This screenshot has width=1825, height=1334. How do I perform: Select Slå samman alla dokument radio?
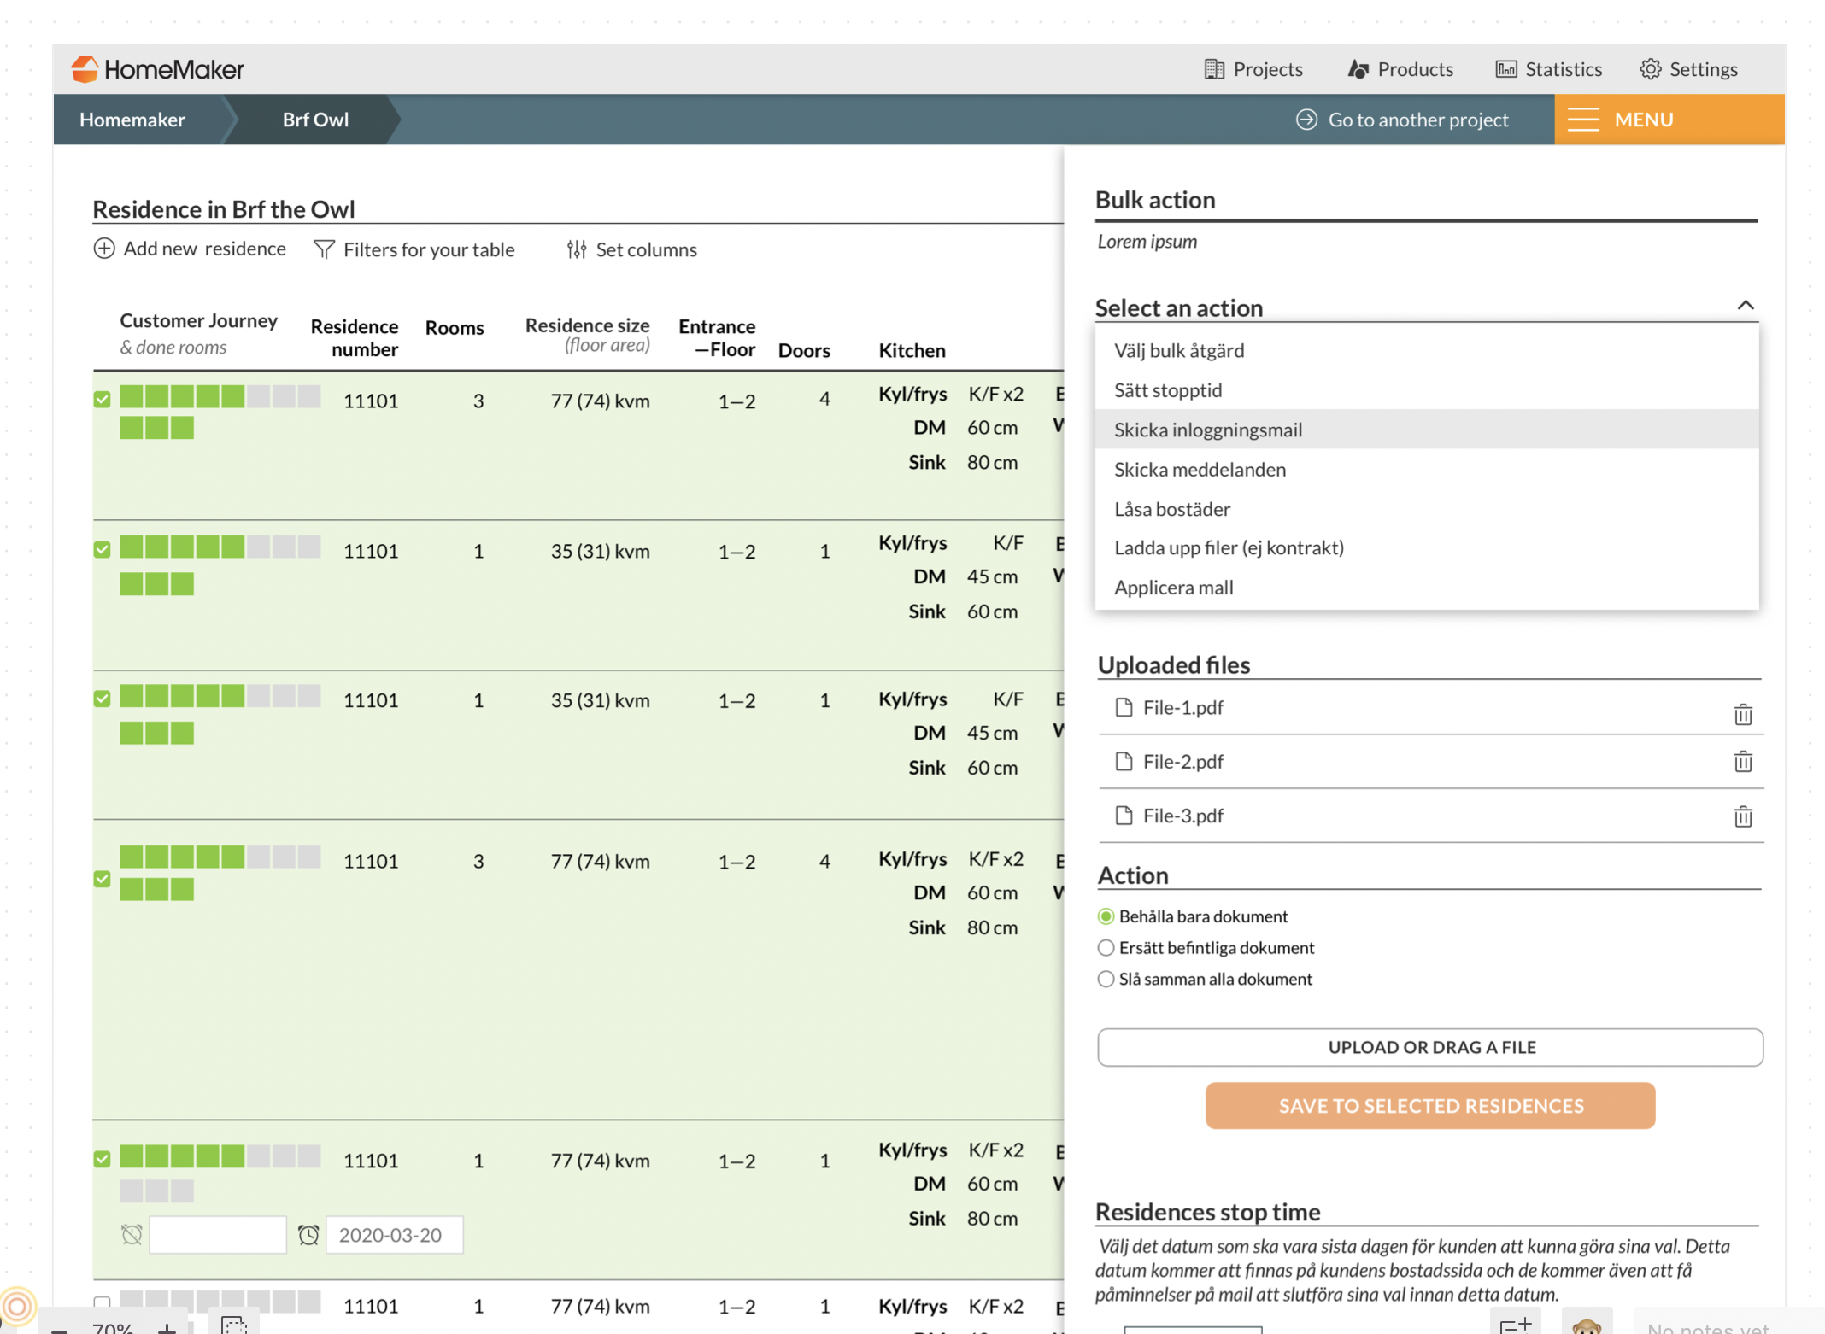(x=1106, y=979)
